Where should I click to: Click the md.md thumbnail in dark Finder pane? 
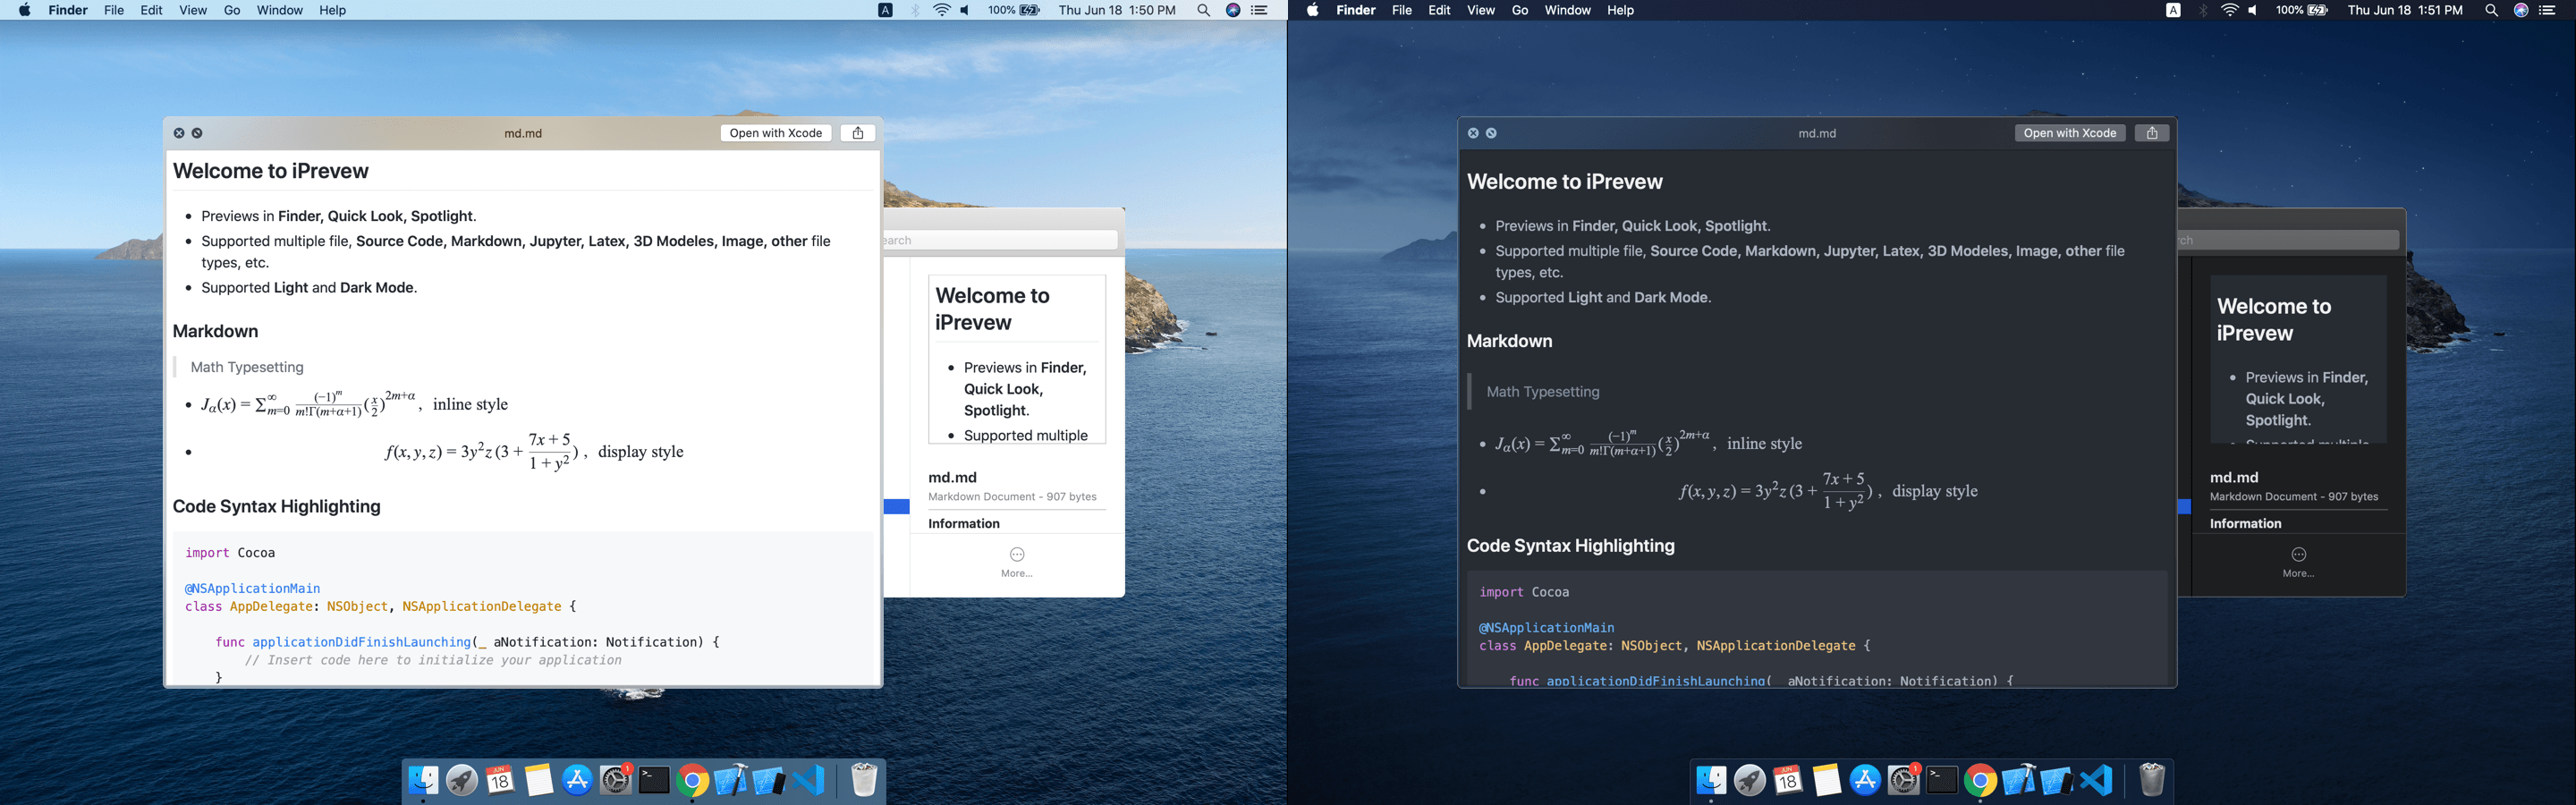(x=2298, y=359)
